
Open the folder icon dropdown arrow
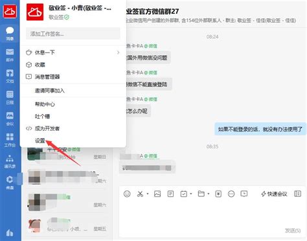[209, 194]
